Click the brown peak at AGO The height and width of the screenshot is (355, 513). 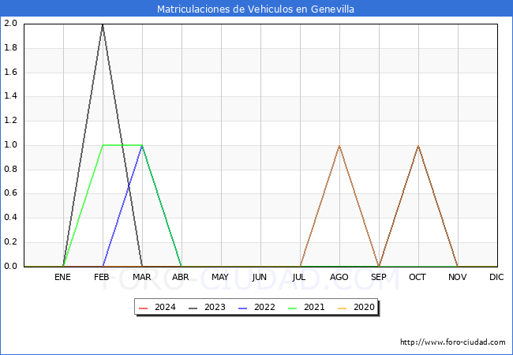339,146
